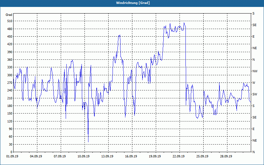Click the N compass label level with 360
The height and width of the screenshot is (165, 264).
[x=253, y=60]
